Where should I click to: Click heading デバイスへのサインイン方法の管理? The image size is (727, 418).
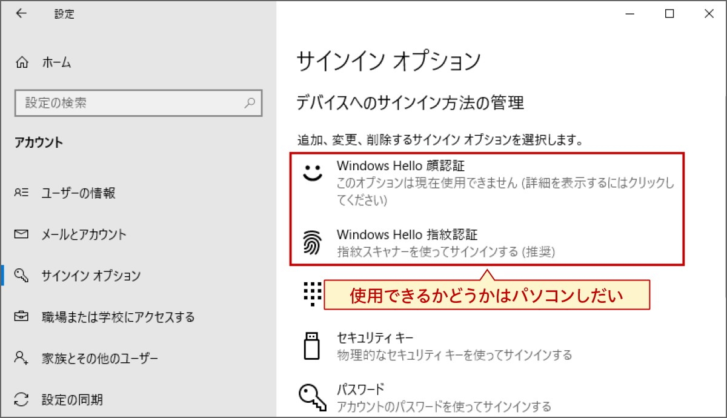click(x=410, y=103)
